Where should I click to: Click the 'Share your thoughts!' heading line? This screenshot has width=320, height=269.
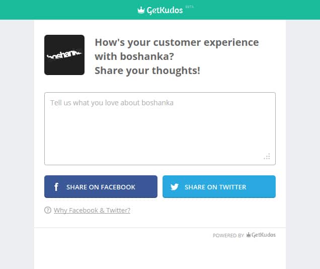[147, 71]
